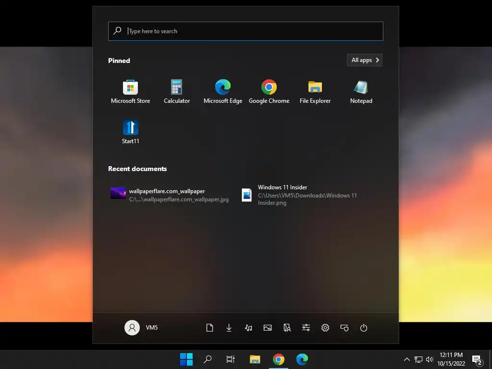492x369 pixels.
Task: Show hidden system tray icons chevron
Action: [406, 359]
